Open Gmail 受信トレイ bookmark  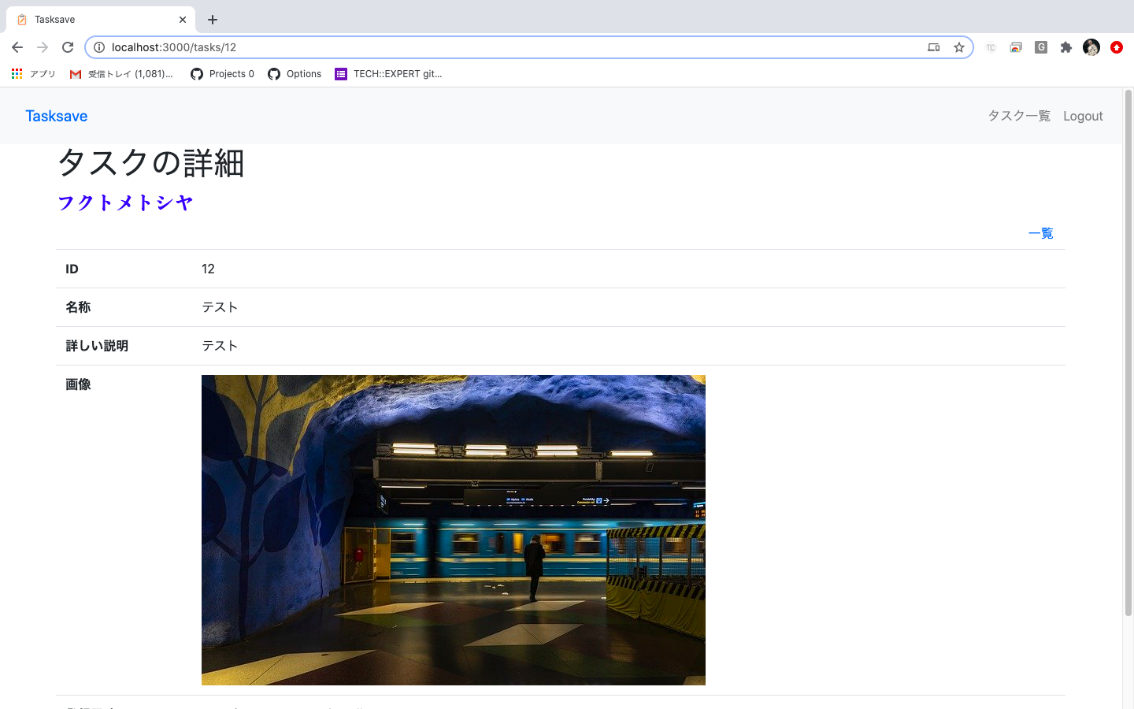121,74
